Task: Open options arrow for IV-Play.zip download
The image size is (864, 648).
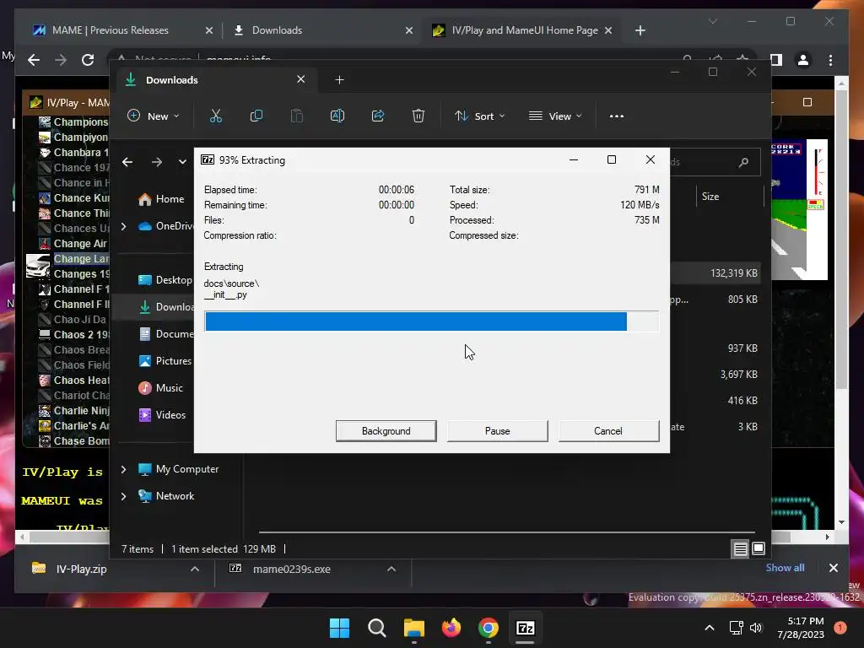Action: tap(195, 569)
